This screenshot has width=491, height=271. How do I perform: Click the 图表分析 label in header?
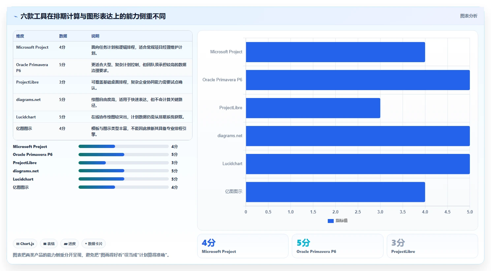click(469, 16)
